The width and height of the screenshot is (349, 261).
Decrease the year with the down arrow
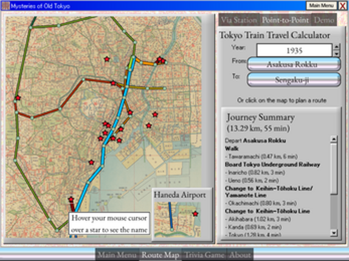pos(336,54)
